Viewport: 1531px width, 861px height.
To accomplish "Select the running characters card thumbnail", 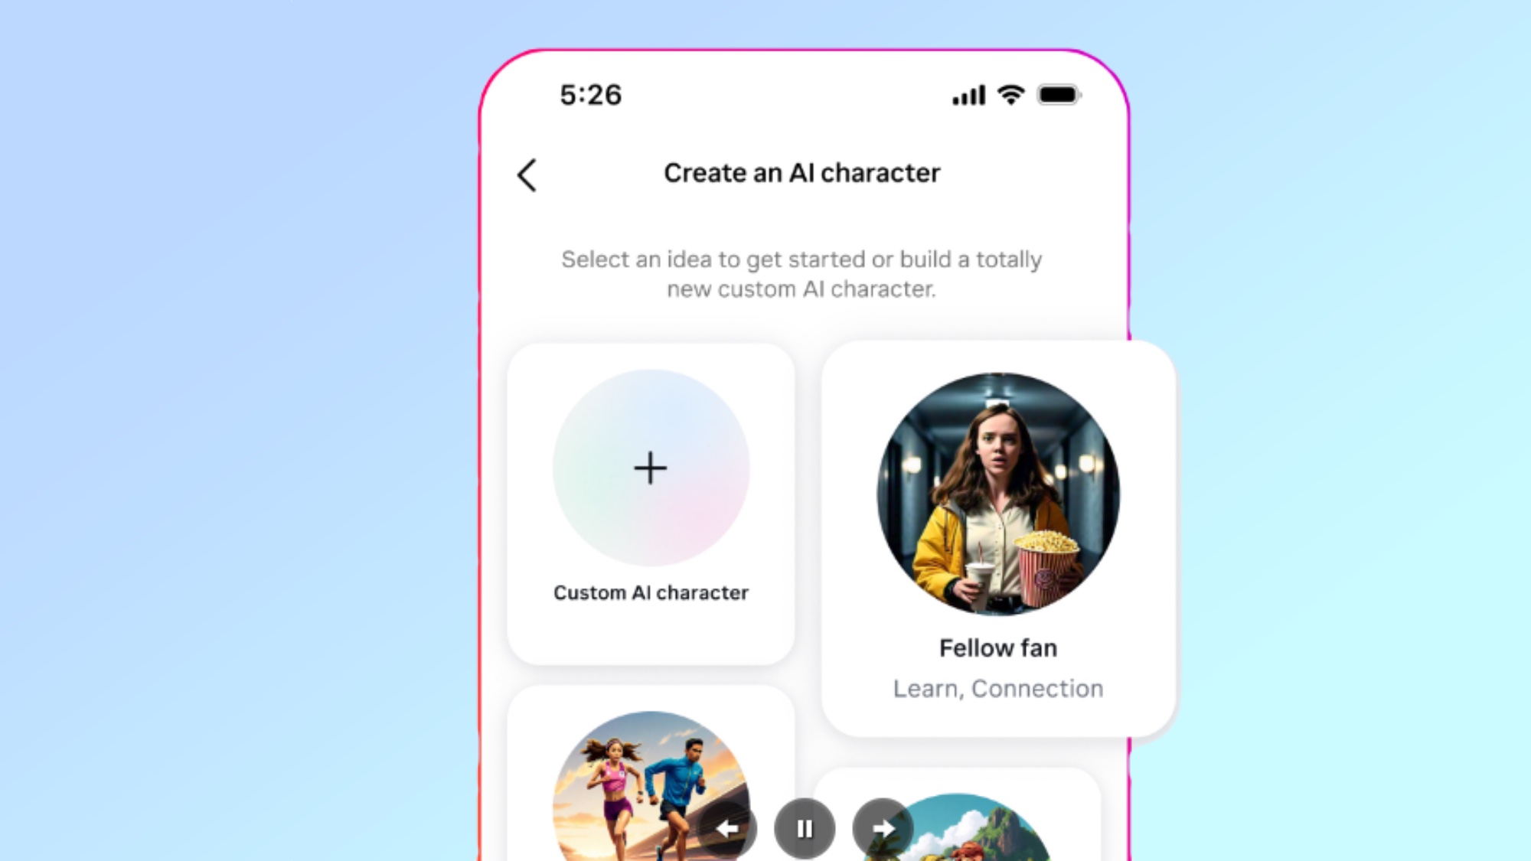I will click(650, 783).
